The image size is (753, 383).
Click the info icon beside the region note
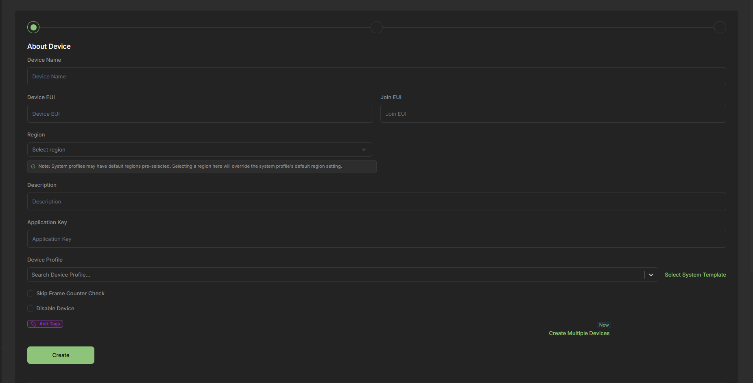pyautogui.click(x=33, y=166)
